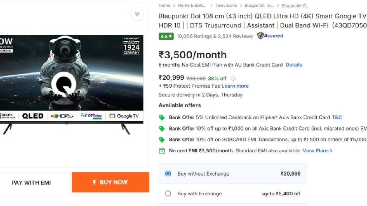
Task: Click the price info icon beside 38% off
Action: click(x=233, y=78)
